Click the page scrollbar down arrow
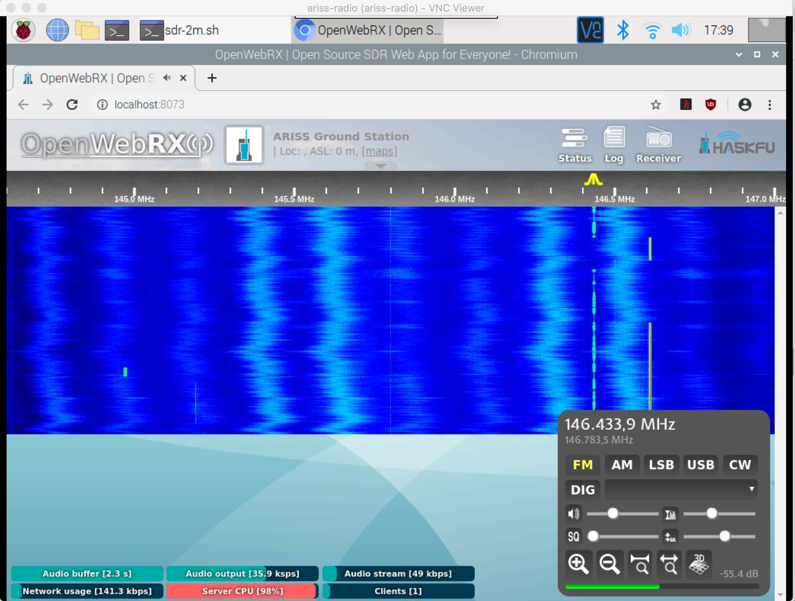 (780, 595)
